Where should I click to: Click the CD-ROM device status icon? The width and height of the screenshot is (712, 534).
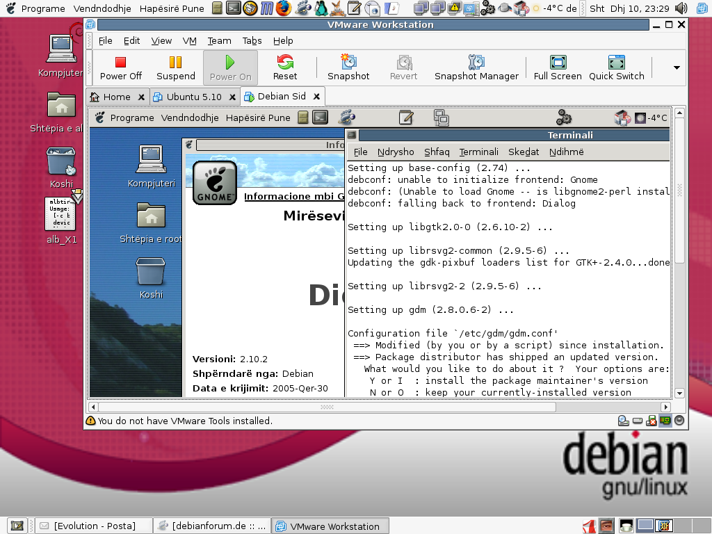(623, 421)
